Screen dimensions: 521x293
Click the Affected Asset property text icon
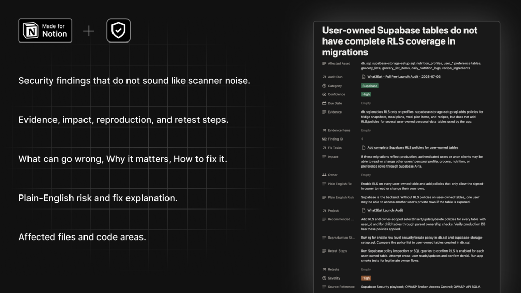point(324,63)
